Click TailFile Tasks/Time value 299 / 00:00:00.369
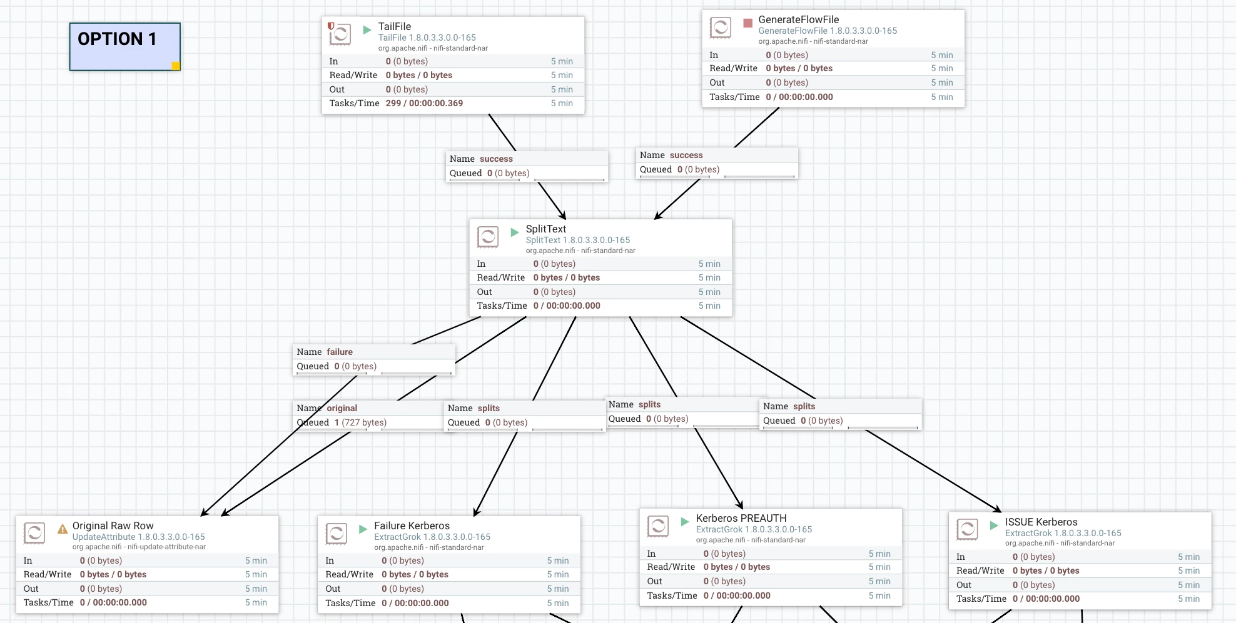Screen dimensions: 1236x623 tap(425, 103)
